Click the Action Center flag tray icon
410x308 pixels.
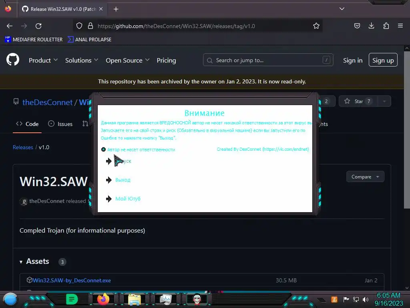(346, 299)
